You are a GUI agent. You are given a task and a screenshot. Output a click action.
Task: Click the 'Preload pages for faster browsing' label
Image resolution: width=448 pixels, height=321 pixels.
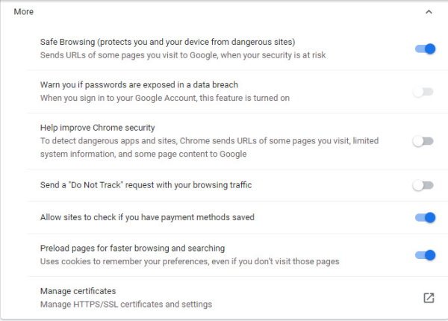[132, 248]
